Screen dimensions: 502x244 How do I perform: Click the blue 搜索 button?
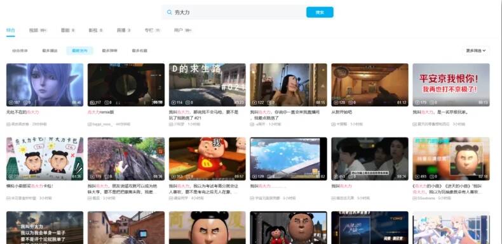320,13
